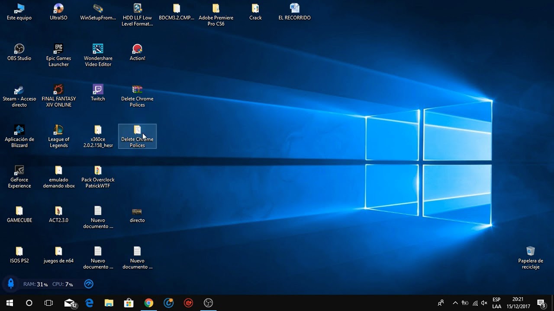554x311 pixels.
Task: Open the EL RECORRIDO Word document
Action: (x=294, y=12)
